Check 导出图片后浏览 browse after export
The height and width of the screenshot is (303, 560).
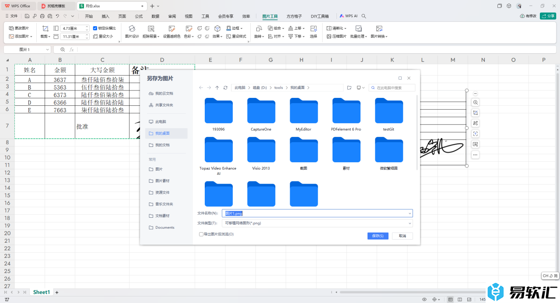point(201,234)
